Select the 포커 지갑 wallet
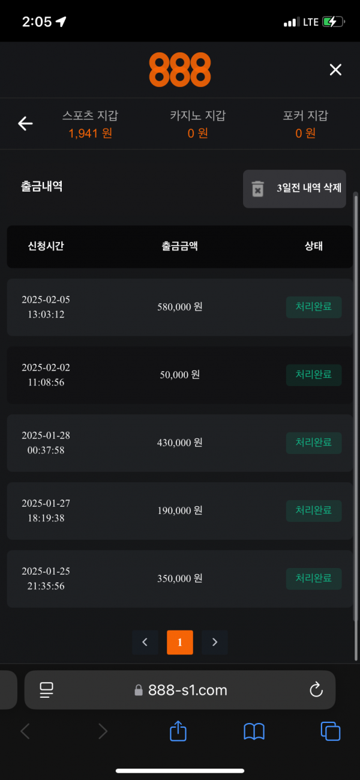Viewport: 360px width, 780px height. (x=305, y=124)
